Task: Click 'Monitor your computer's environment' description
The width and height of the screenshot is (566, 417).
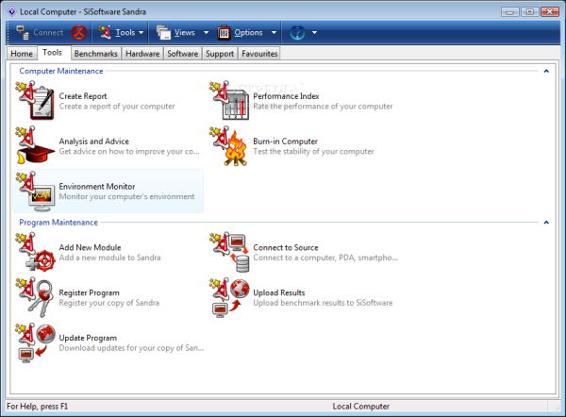Action: 126,196
